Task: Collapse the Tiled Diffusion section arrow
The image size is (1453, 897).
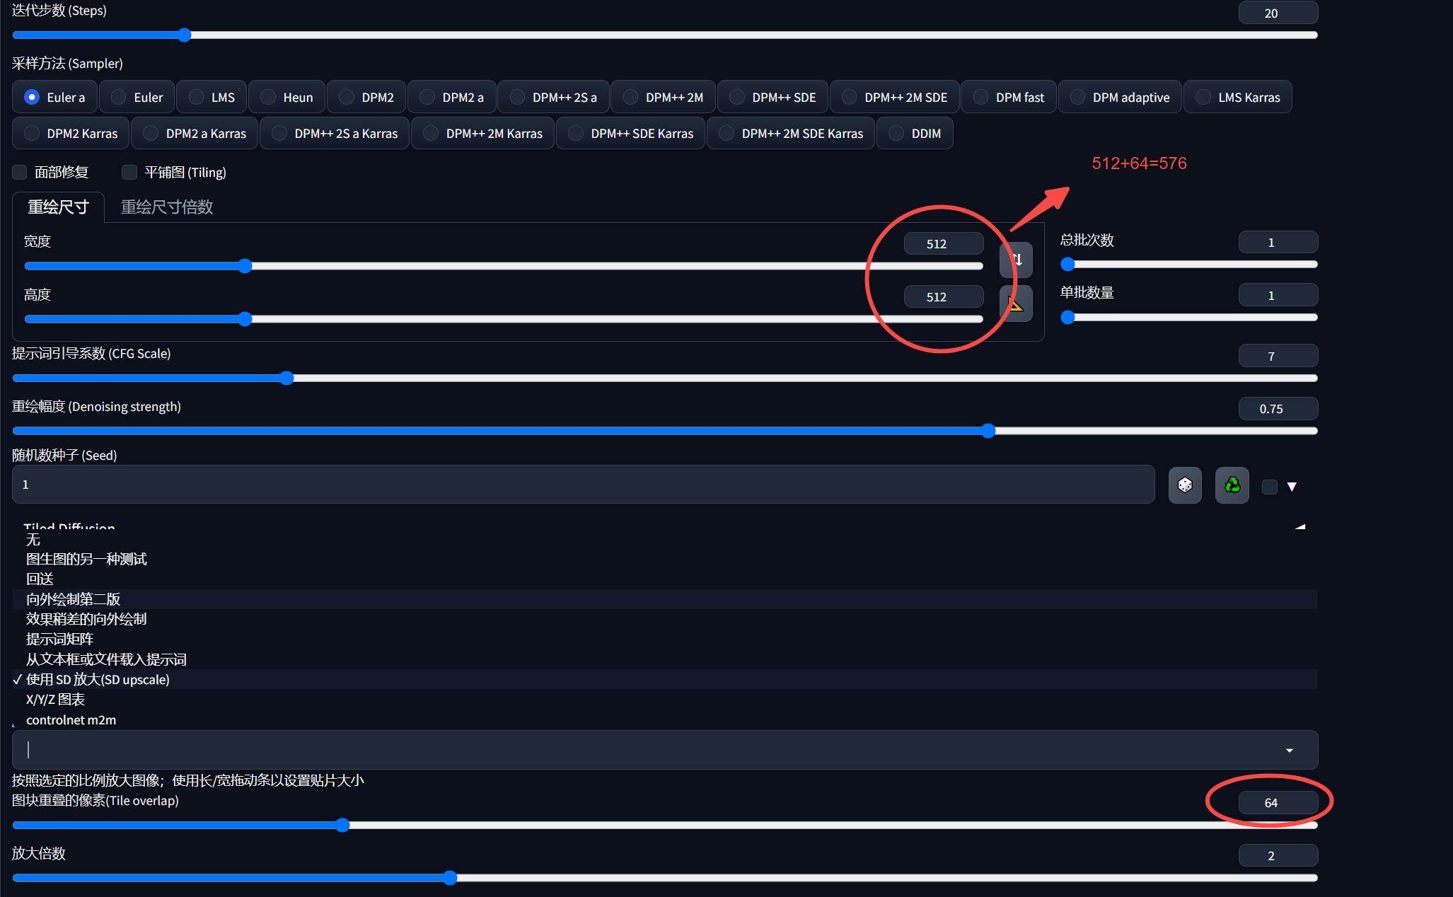Action: [x=1300, y=527]
